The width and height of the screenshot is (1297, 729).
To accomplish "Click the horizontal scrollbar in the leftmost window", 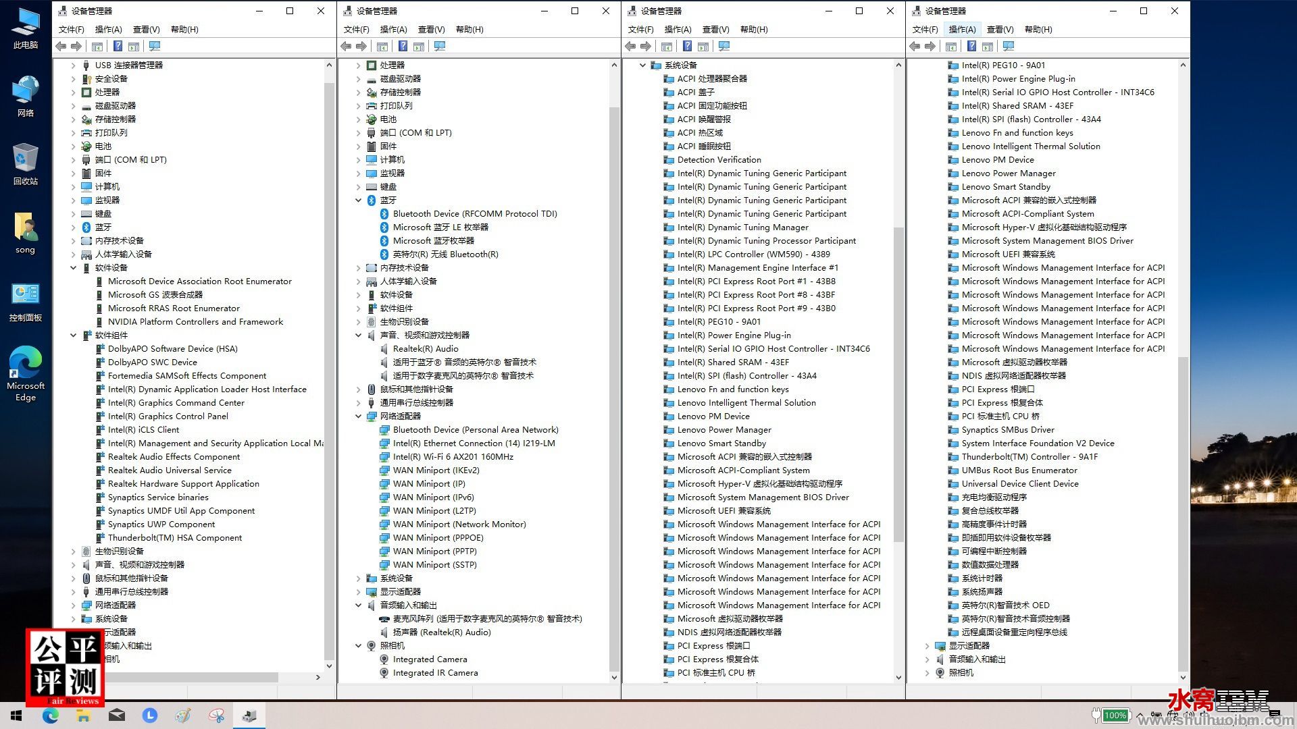I will [x=190, y=677].
